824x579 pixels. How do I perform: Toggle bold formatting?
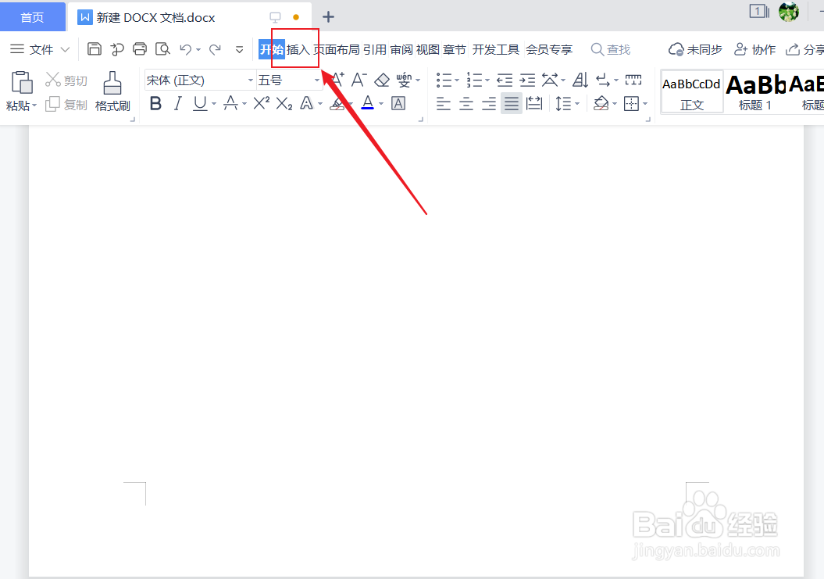point(155,104)
